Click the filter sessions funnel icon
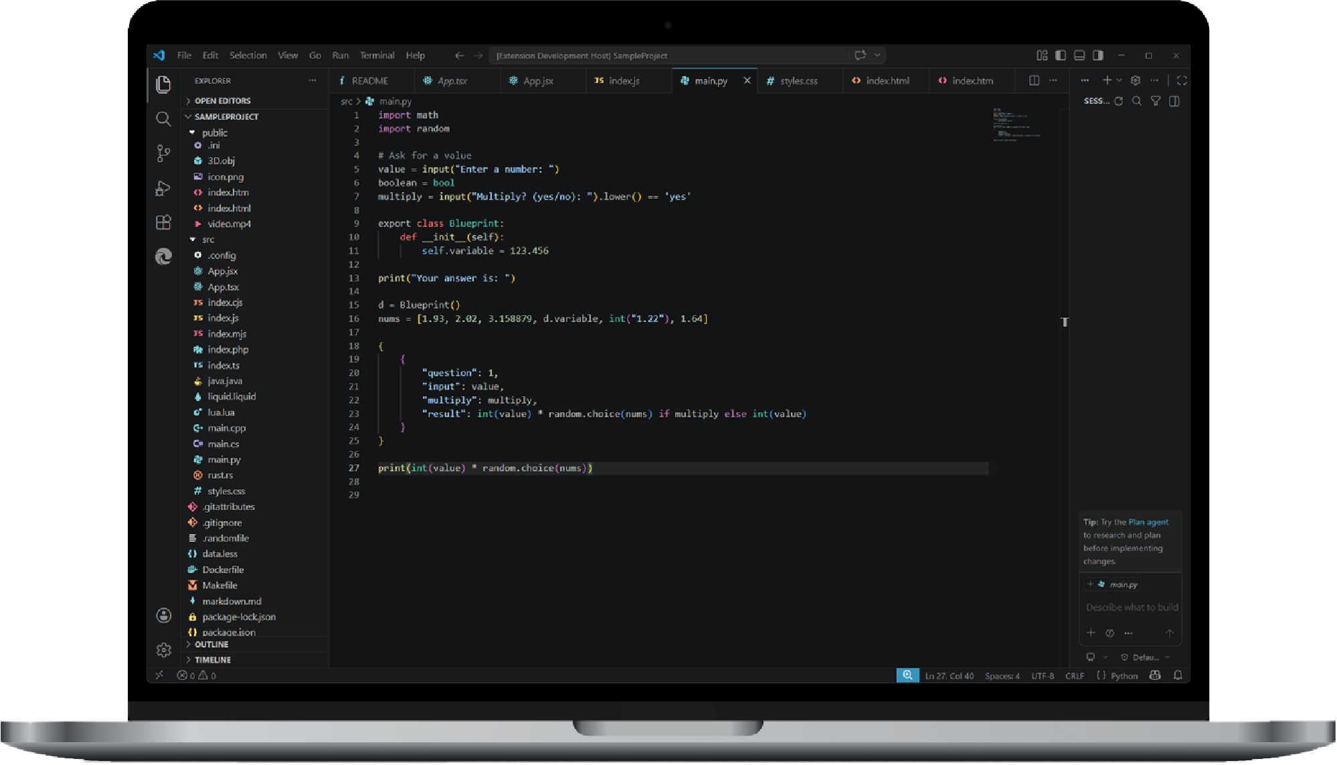The height and width of the screenshot is (765, 1337). [x=1156, y=101]
